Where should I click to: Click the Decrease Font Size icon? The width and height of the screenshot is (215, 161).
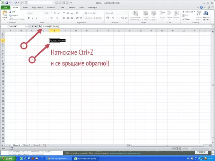[x=58, y=13]
